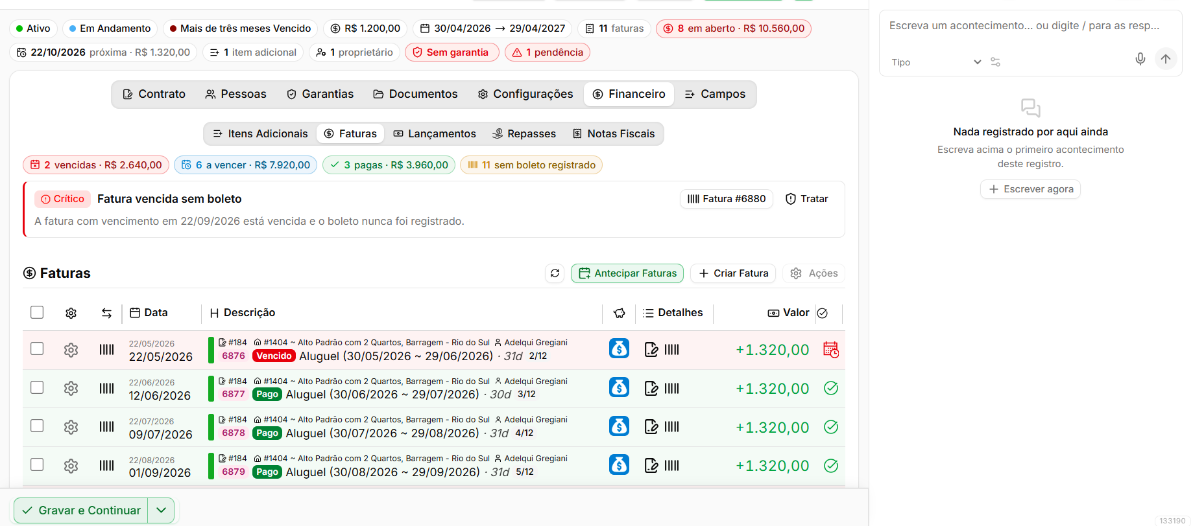The height and width of the screenshot is (526, 1193).
Task: Click the check circle header icon beside Valor
Action: tap(823, 313)
